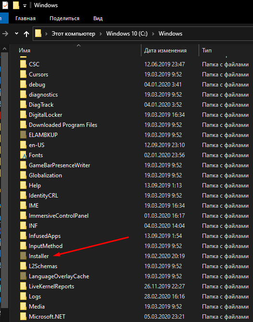Click the address bar folder icon

coord(38,34)
